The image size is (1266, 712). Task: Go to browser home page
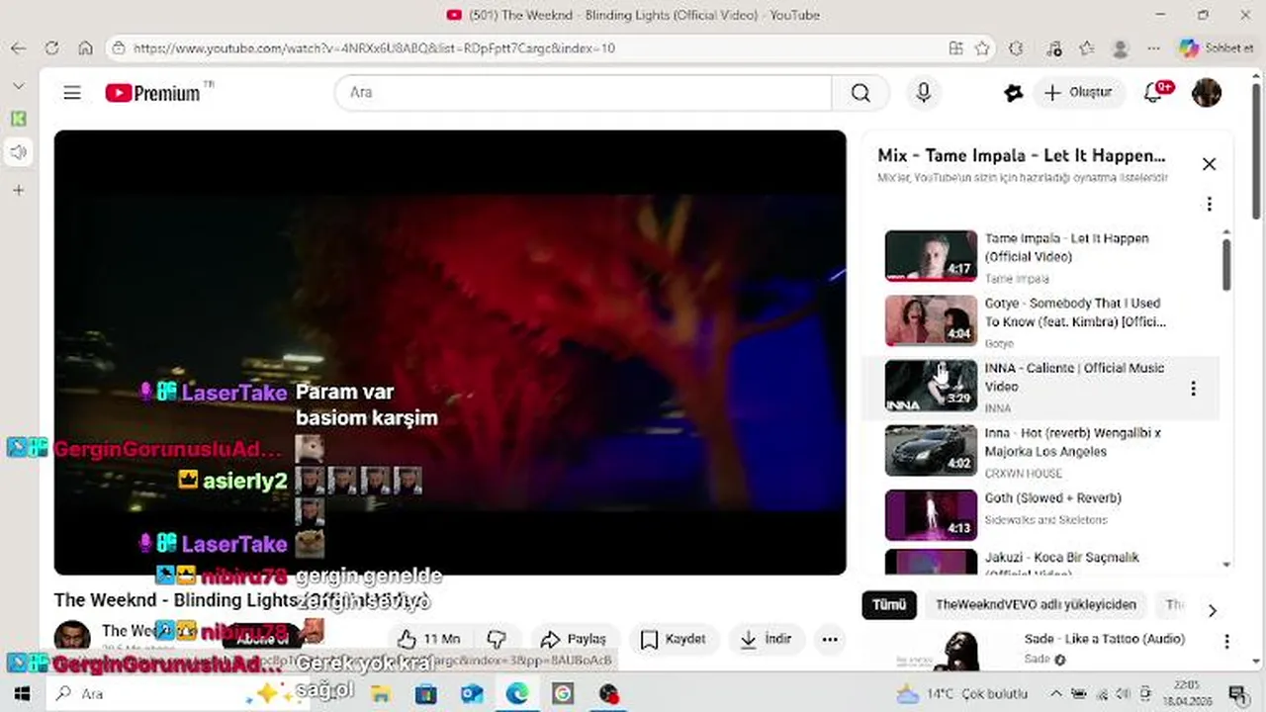85,47
